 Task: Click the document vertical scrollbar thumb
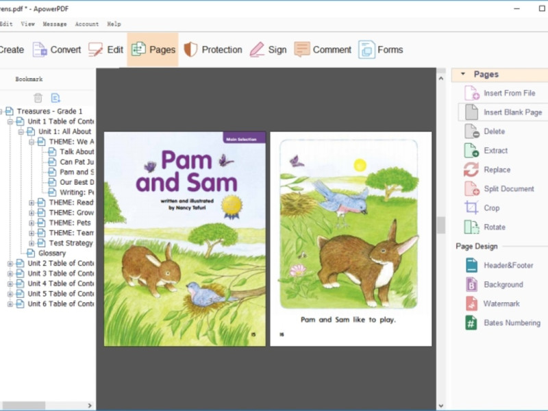click(441, 225)
